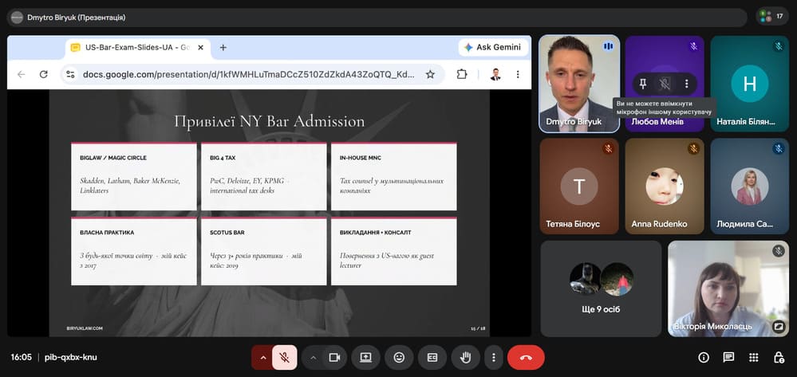The image size is (797, 377).
Task: Click the BIGLAW / MAGIC CIRCLE card
Action: coord(134,176)
